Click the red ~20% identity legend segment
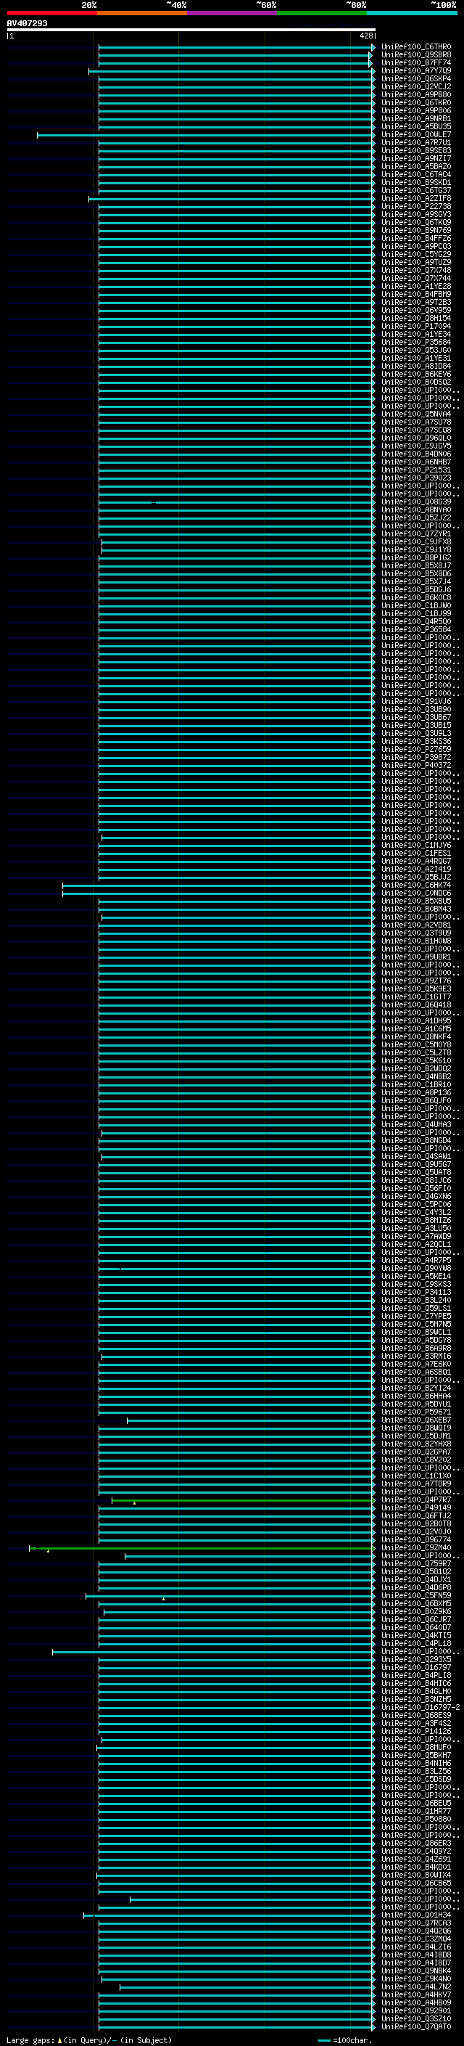 51,13
